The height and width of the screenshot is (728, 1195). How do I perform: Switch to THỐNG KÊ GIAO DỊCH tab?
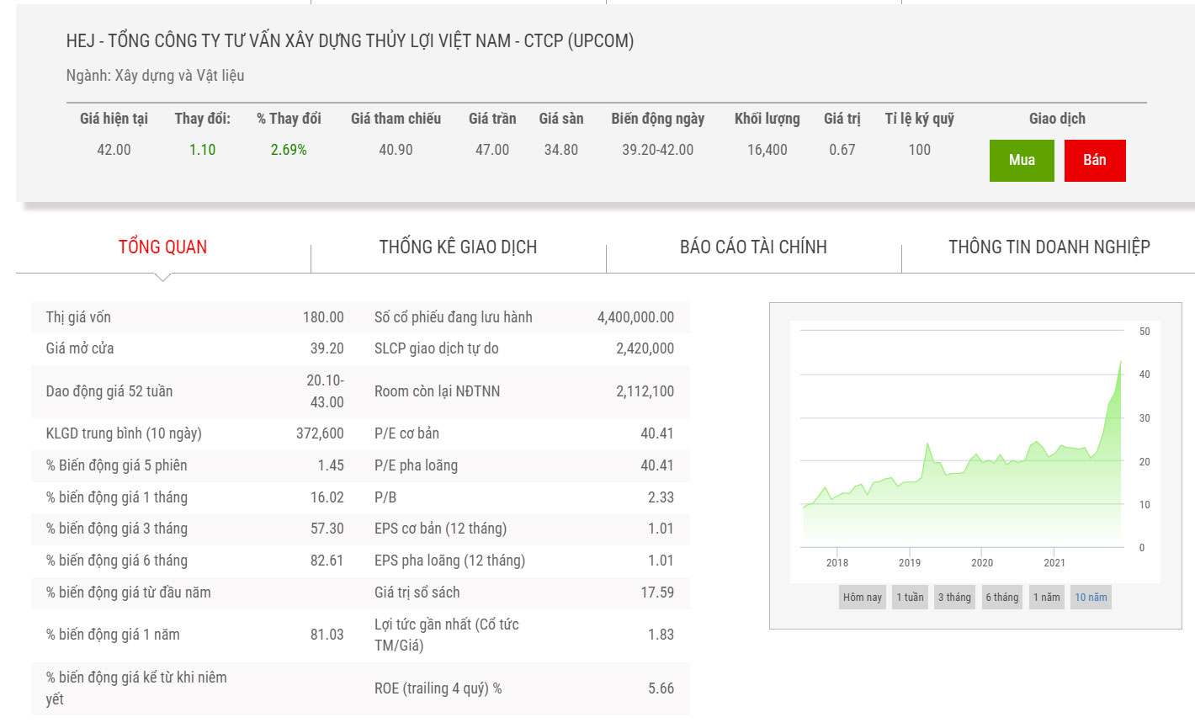(458, 247)
